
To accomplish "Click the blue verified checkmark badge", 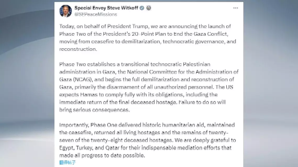I will (142, 8).
